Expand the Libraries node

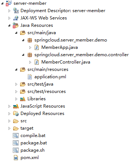point(16,99)
